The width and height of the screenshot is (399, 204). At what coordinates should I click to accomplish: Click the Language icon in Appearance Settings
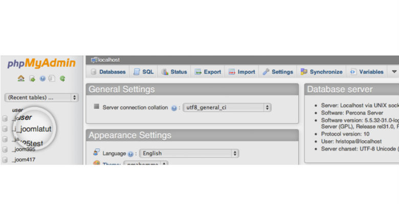point(97,152)
